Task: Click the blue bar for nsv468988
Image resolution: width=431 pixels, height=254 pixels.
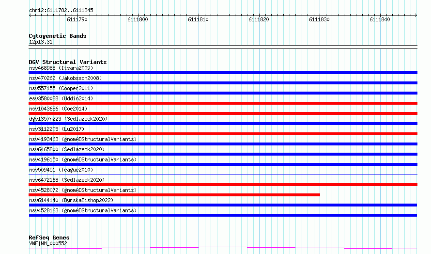Action: pos(223,73)
